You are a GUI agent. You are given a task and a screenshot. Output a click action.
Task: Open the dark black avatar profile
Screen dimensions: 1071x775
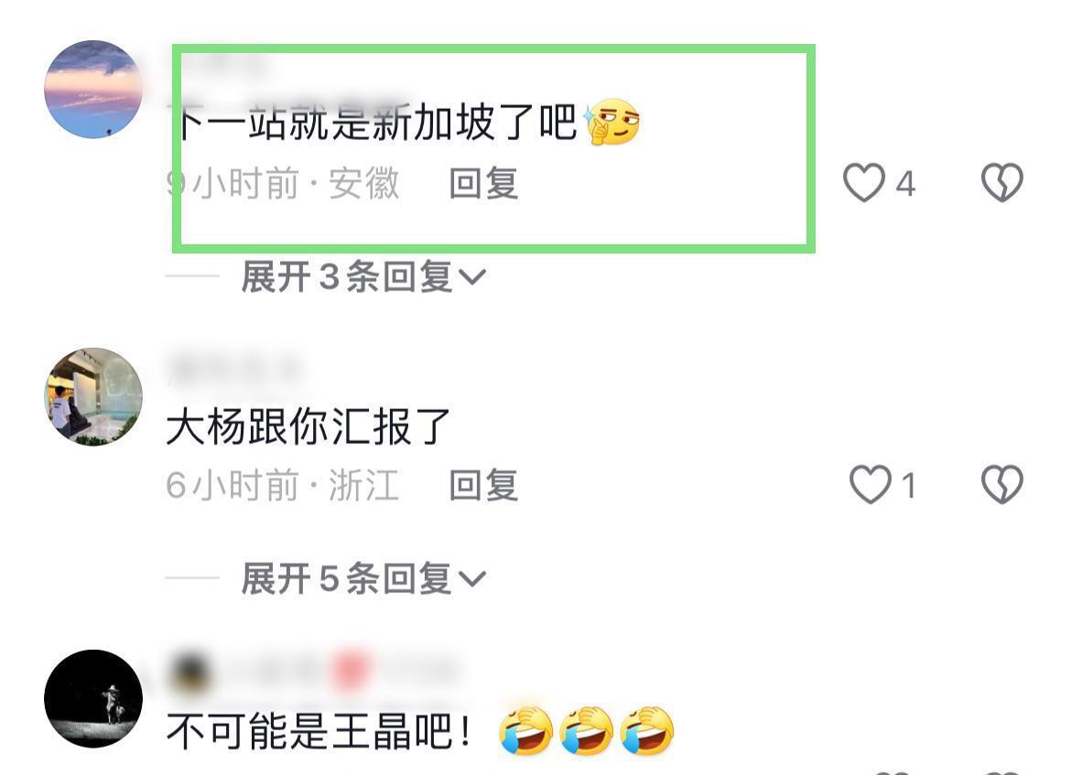(x=93, y=698)
